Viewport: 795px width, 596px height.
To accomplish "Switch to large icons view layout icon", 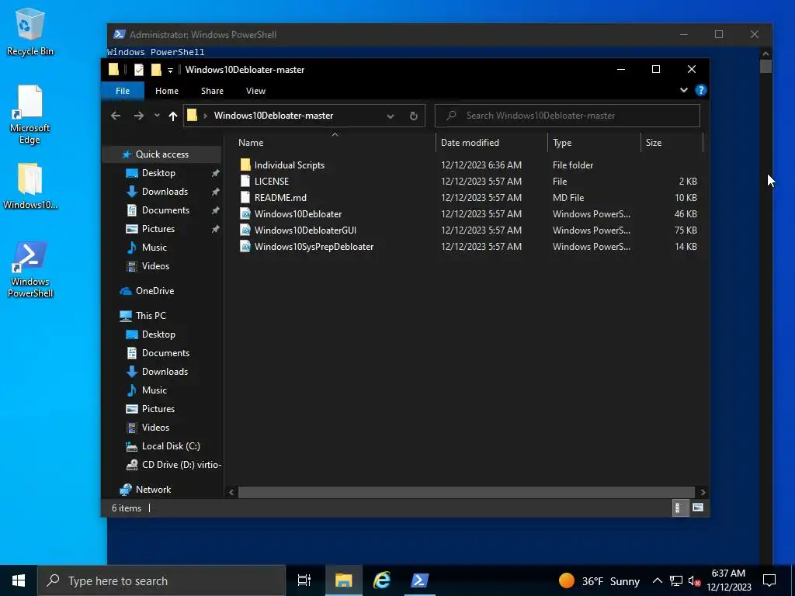I will point(698,508).
